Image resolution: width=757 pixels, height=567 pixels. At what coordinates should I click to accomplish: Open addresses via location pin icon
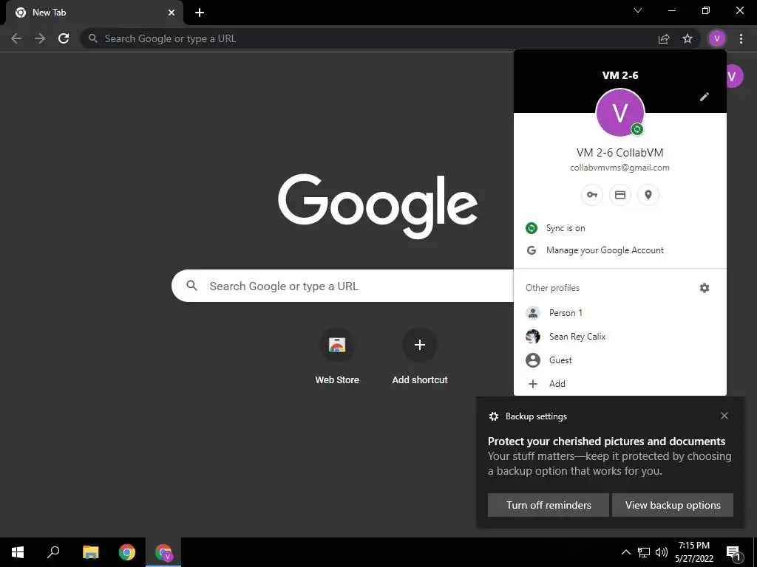pos(648,195)
